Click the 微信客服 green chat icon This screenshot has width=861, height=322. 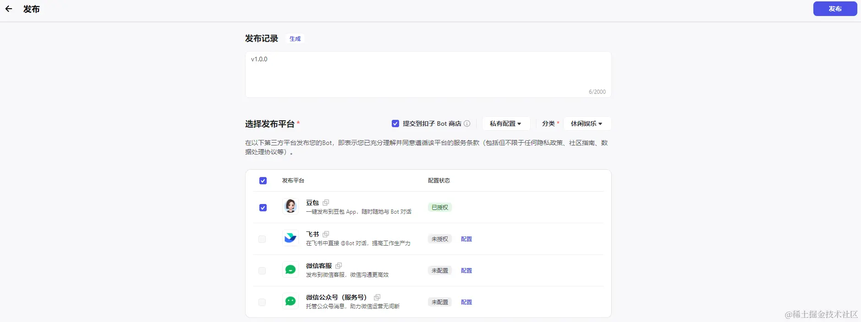point(291,270)
